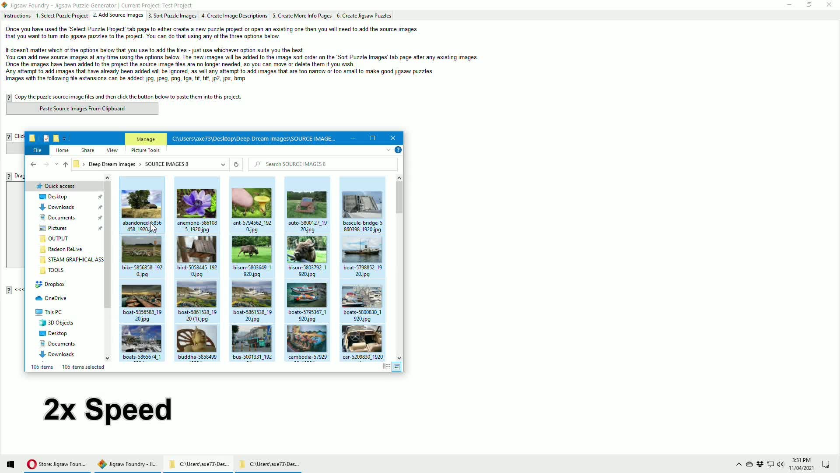Open the Customize Quick Access Toolbar dropdown
Image resolution: width=840 pixels, height=473 pixels.
coord(64,138)
